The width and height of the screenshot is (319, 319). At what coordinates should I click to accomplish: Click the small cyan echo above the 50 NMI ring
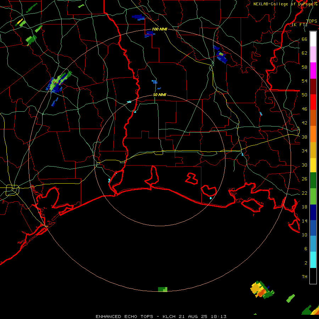click(x=129, y=102)
